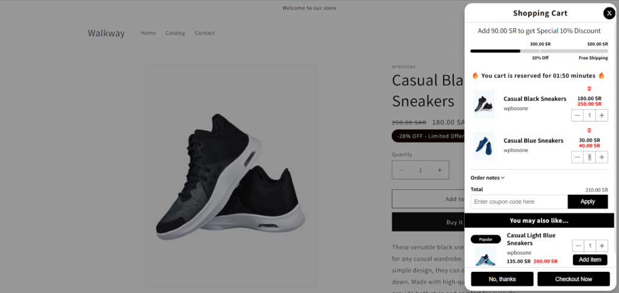Increase Casual Black Sneakers quantity in cart

601,115
